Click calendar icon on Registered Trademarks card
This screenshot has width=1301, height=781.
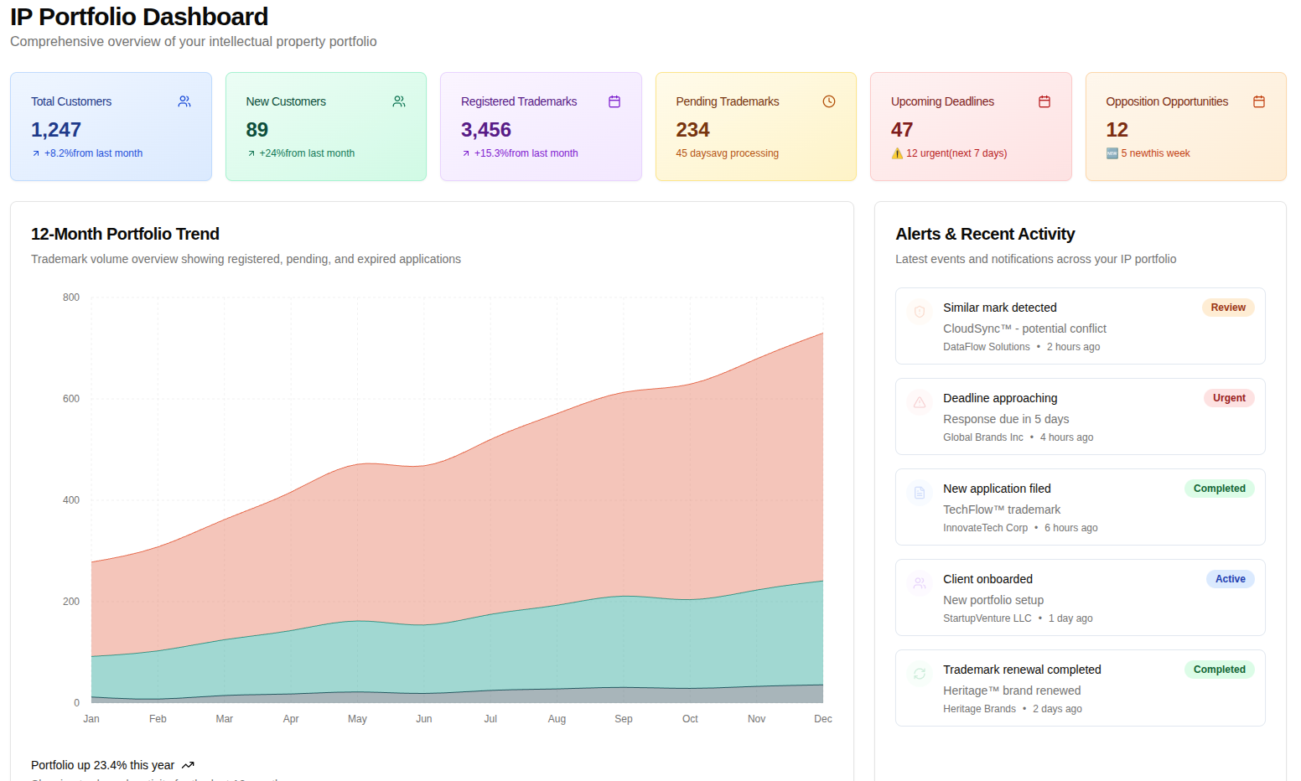[x=614, y=101]
